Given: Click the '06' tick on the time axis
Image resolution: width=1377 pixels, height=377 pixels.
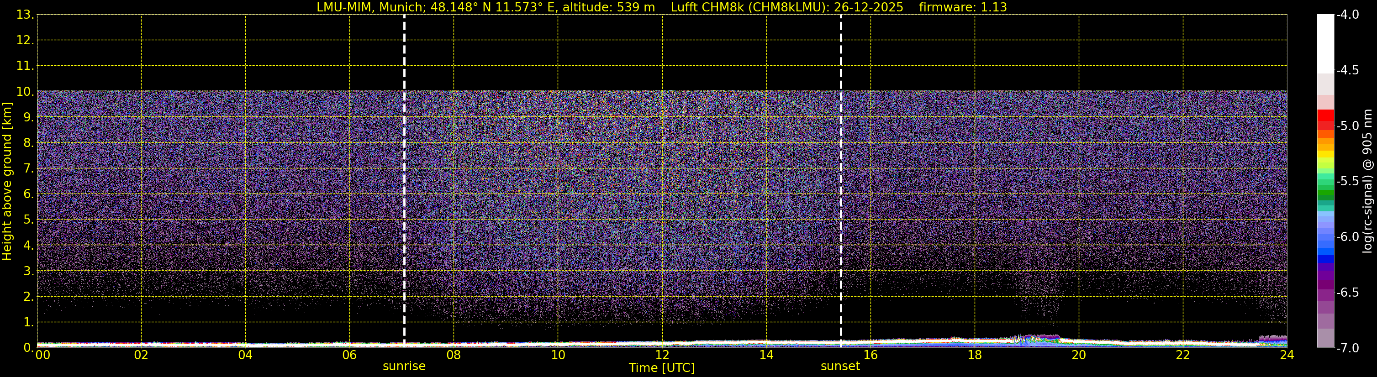Looking at the screenshot, I should pos(349,355).
